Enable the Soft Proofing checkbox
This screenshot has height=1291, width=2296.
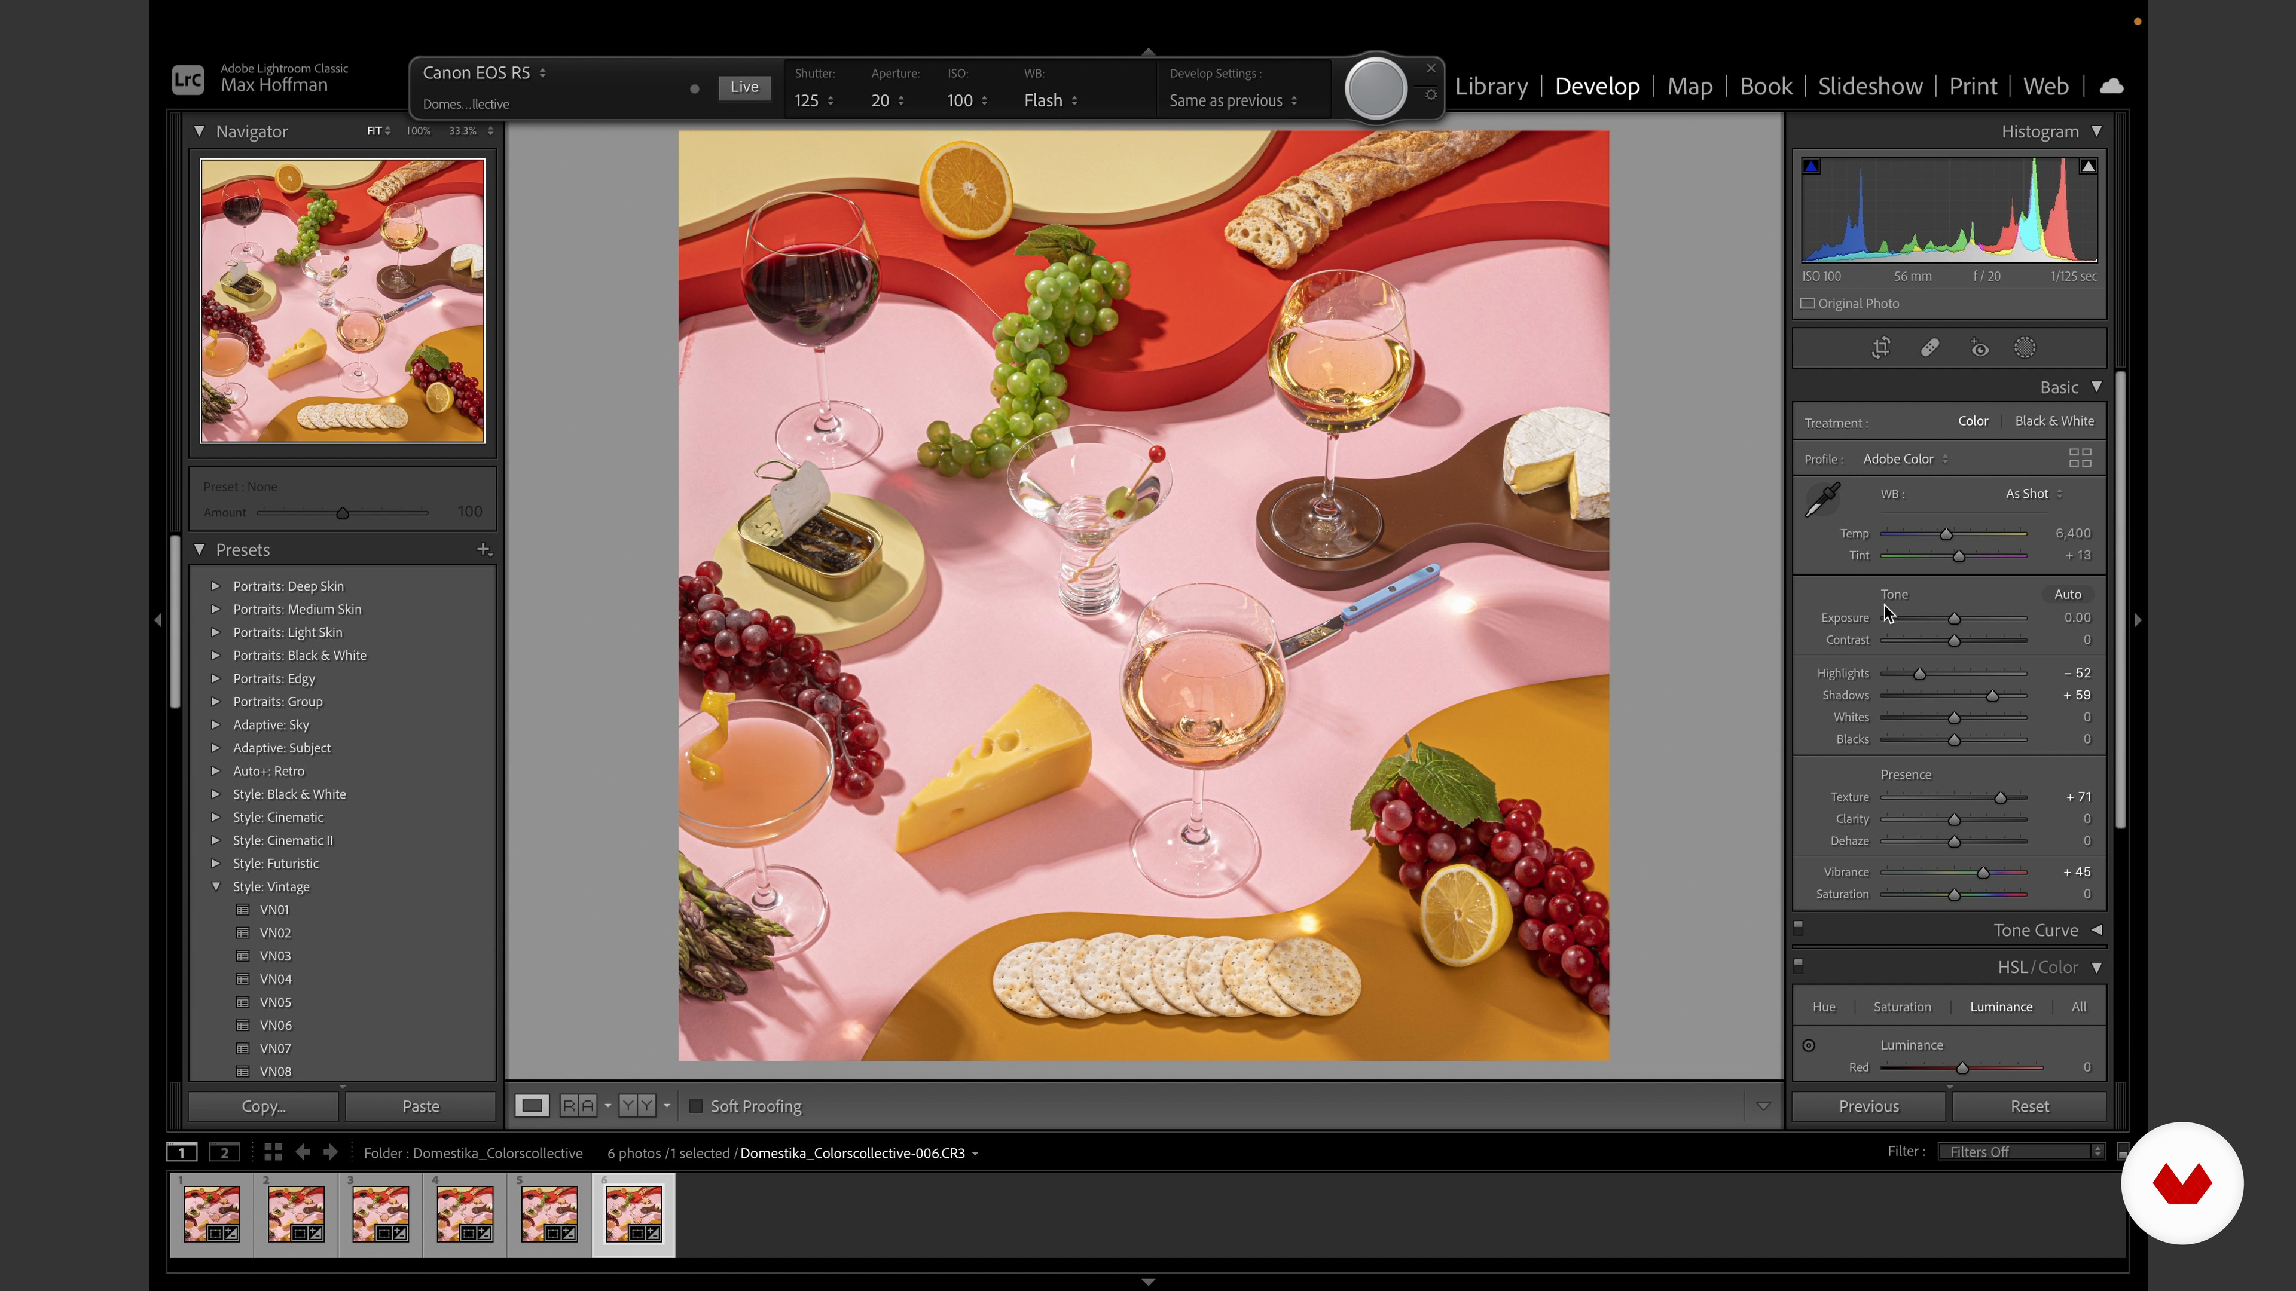click(695, 1106)
